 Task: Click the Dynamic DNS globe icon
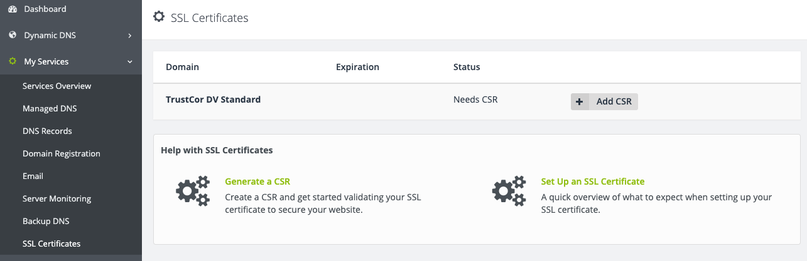12,35
